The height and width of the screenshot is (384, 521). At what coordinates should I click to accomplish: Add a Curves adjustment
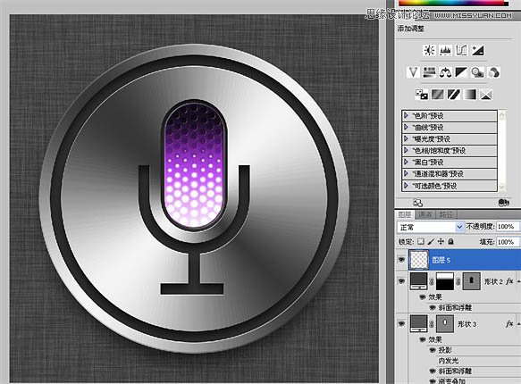pyautogui.click(x=461, y=50)
